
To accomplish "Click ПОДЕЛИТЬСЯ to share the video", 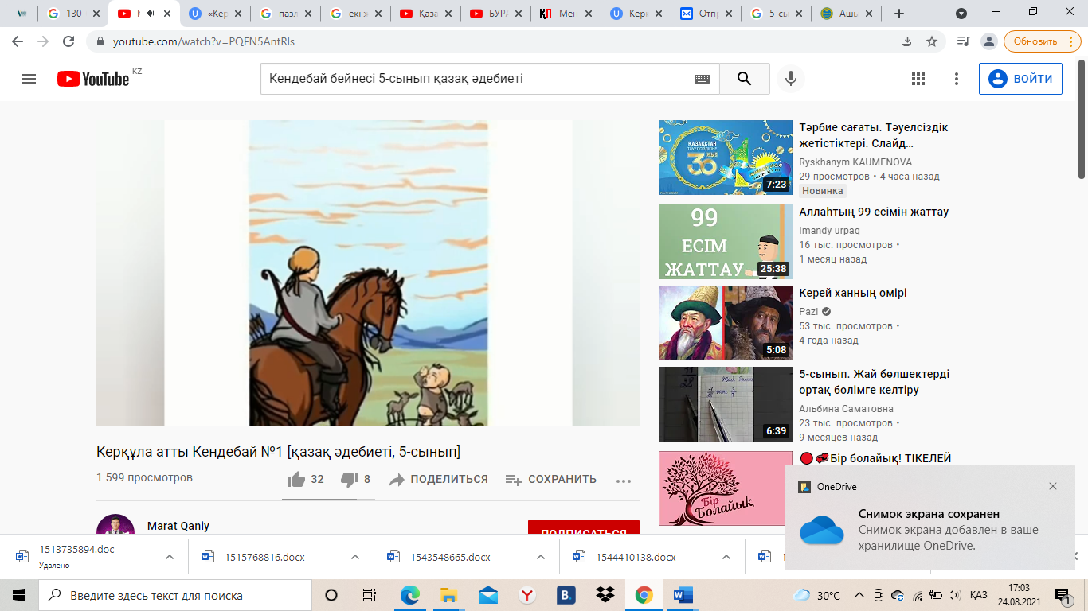I will pyautogui.click(x=439, y=480).
